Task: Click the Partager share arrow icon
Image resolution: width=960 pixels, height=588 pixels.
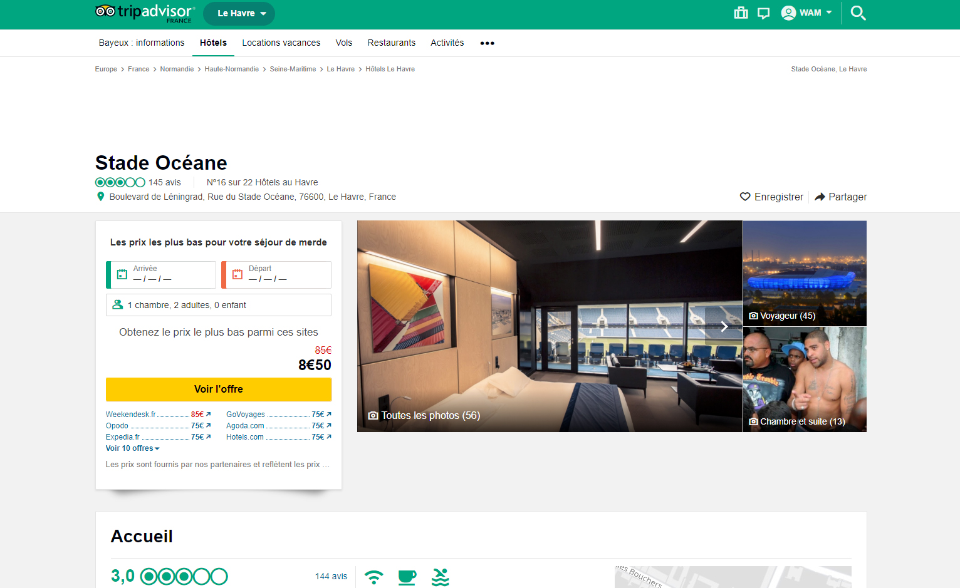Action: pos(820,197)
